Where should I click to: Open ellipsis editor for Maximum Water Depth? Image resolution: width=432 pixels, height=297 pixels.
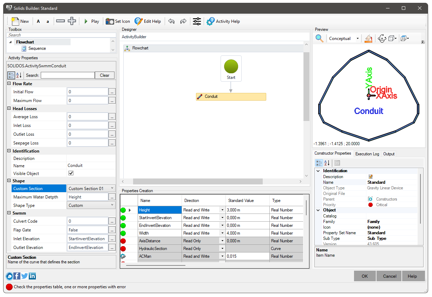pos(112,197)
